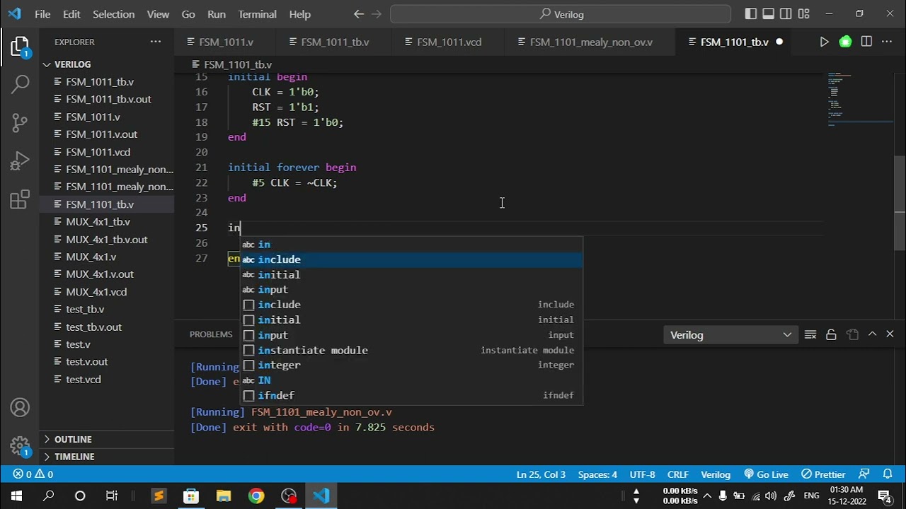Open the Windows Start menu
The height and width of the screenshot is (509, 906).
[16, 496]
